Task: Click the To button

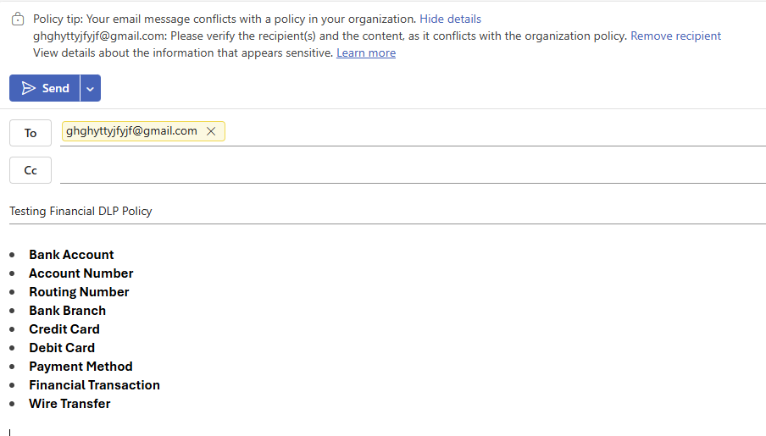Action: coord(31,133)
